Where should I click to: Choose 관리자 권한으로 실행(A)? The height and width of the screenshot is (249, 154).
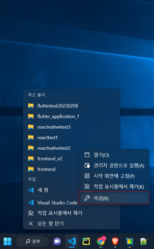pos(114,166)
